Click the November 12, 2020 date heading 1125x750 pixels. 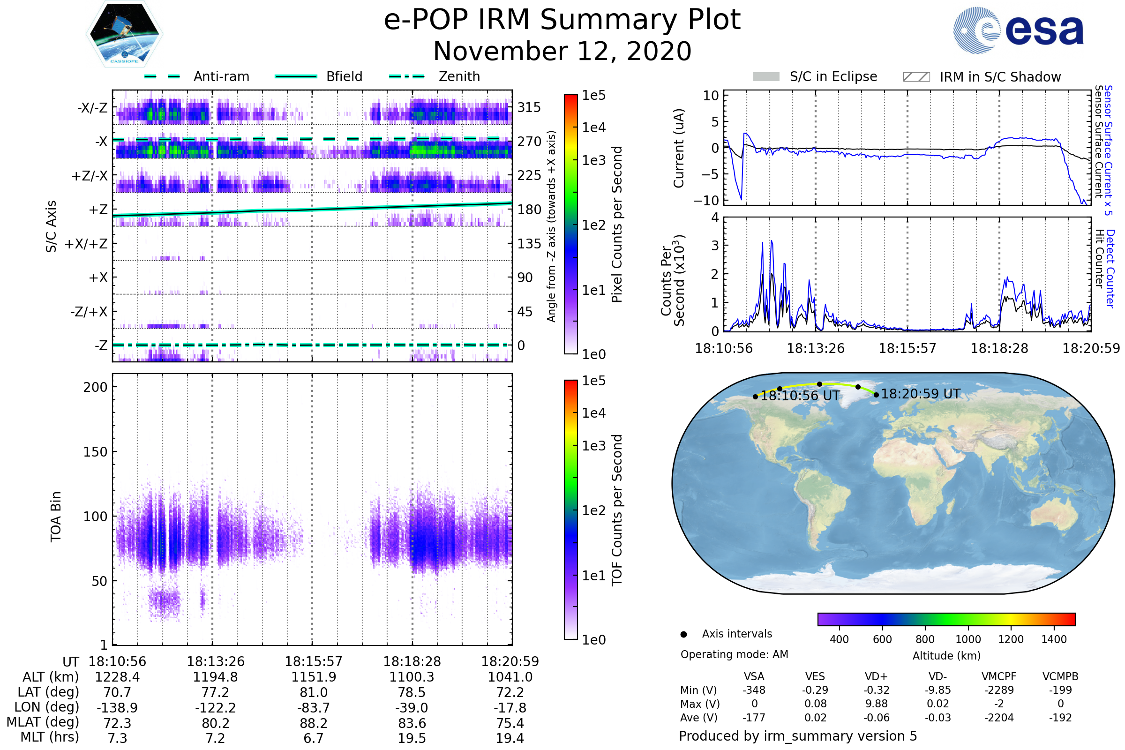pyautogui.click(x=562, y=52)
